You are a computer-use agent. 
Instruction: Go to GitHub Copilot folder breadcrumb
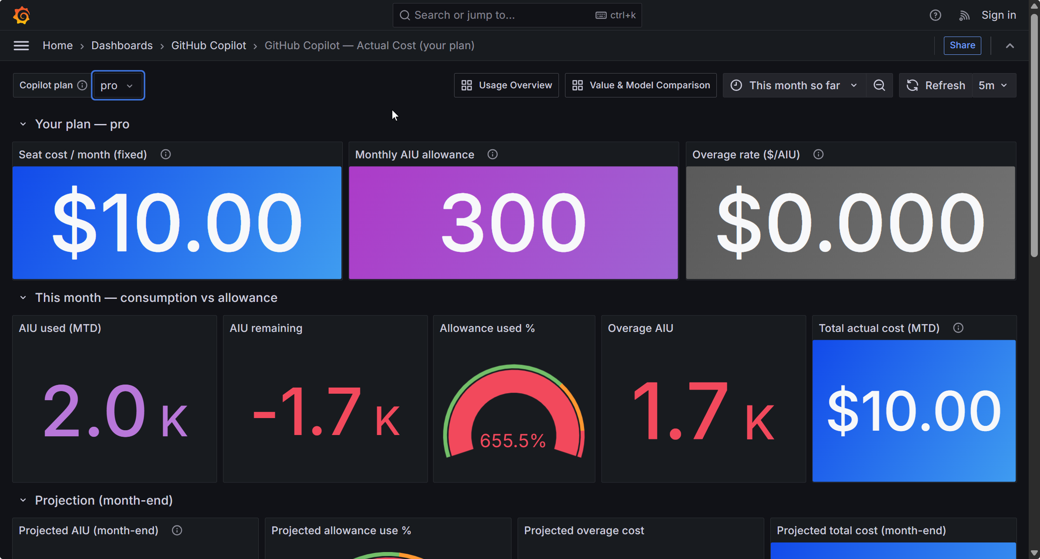(x=209, y=46)
